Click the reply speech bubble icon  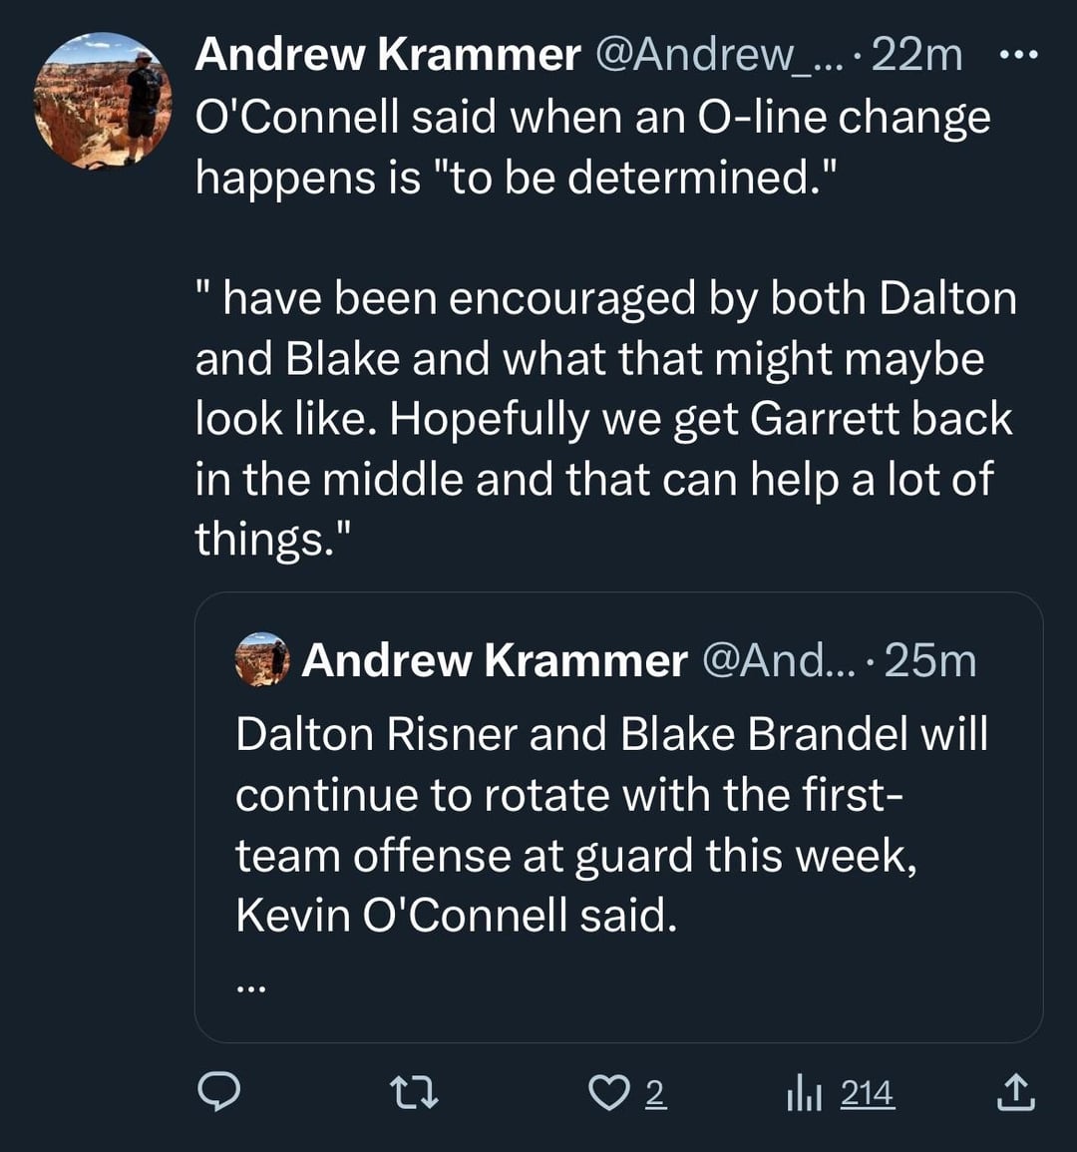218,1093
